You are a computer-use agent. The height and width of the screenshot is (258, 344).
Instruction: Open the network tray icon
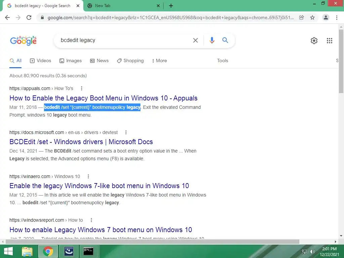click(304, 252)
